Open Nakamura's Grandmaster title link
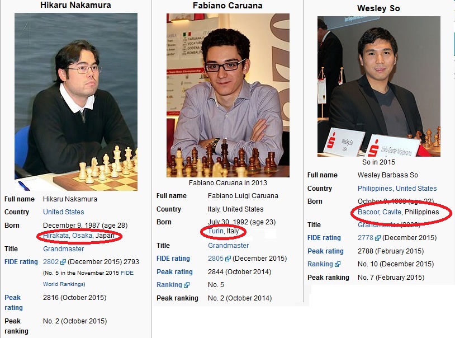The width and height of the screenshot is (455, 338). coord(64,249)
